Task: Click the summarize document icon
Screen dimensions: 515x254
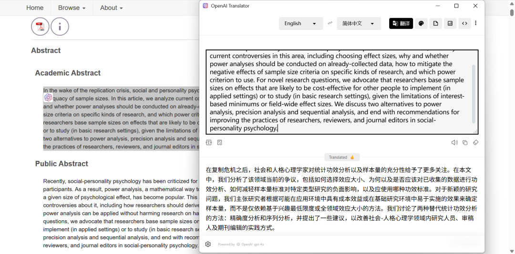Action: (435, 23)
